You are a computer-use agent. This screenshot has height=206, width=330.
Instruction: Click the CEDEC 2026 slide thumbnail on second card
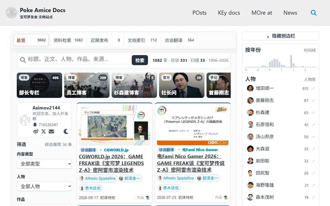point(193,125)
